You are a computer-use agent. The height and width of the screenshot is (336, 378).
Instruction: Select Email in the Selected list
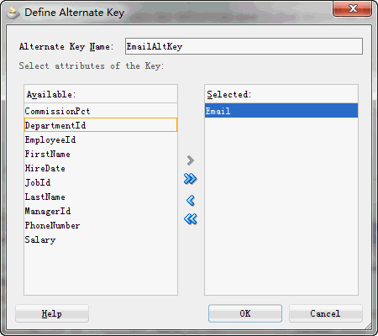[281, 111]
